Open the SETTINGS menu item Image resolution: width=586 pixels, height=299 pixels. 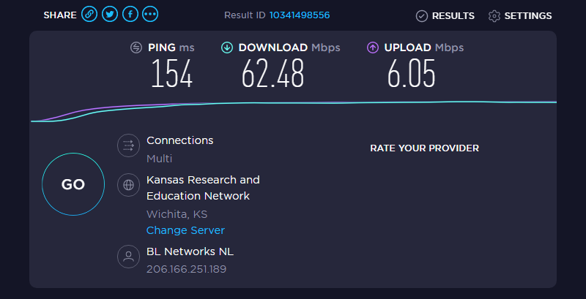[520, 16]
